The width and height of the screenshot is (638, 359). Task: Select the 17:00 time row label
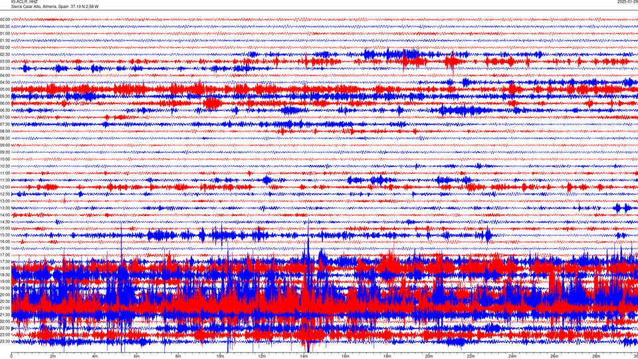[5, 255]
